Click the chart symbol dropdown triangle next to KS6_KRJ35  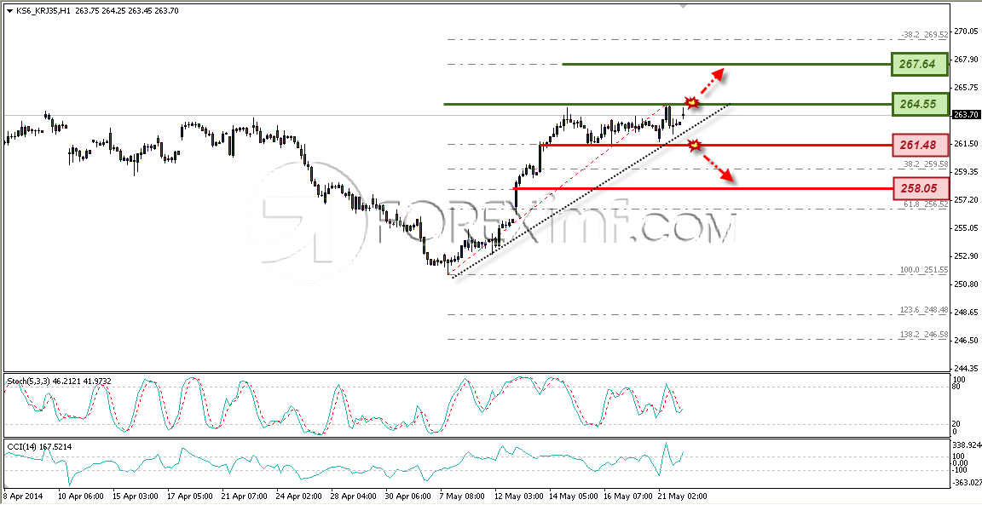(10, 10)
